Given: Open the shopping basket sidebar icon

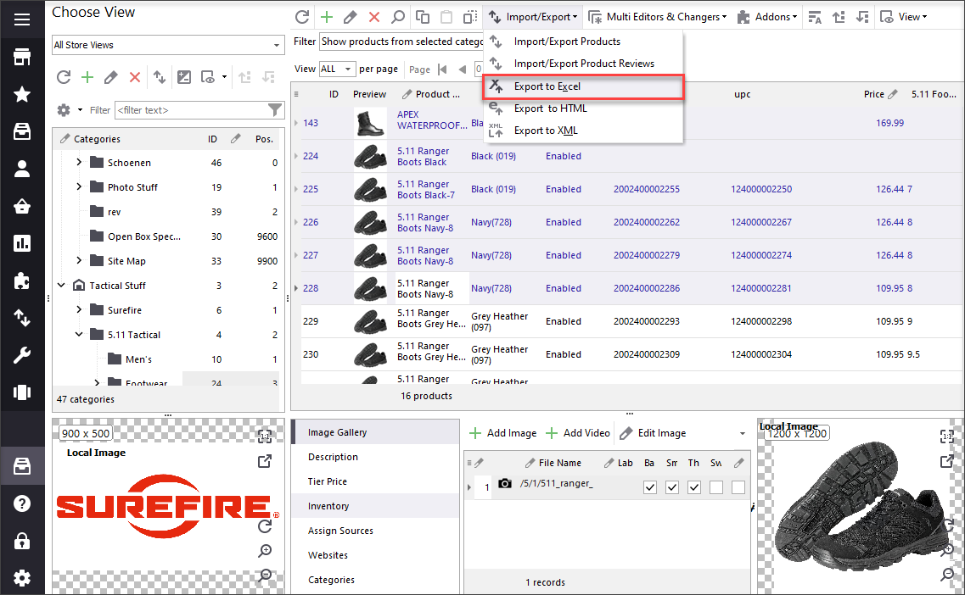Looking at the screenshot, I should pyautogui.click(x=22, y=206).
